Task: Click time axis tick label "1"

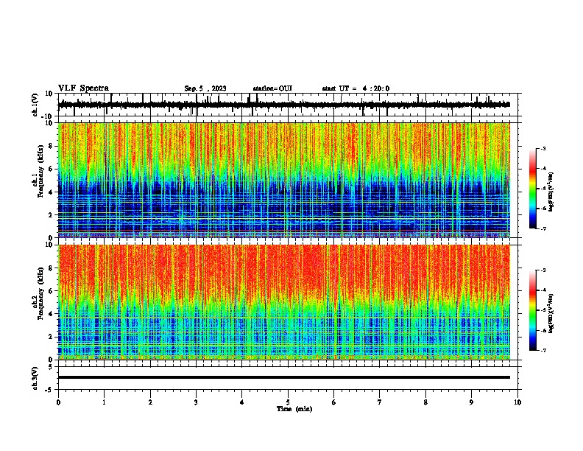Action: (104, 402)
